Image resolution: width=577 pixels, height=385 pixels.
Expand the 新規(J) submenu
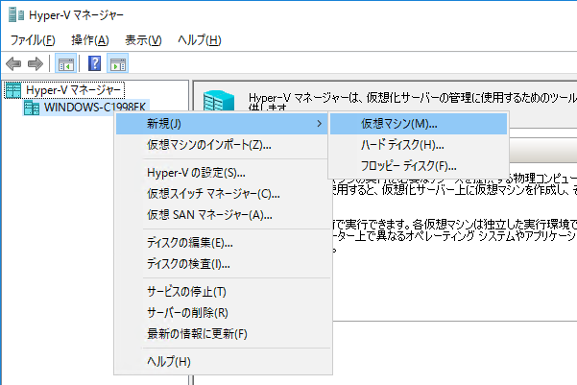click(219, 124)
